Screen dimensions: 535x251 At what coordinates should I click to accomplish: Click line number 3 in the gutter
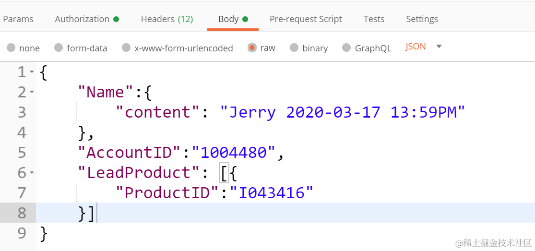click(22, 112)
